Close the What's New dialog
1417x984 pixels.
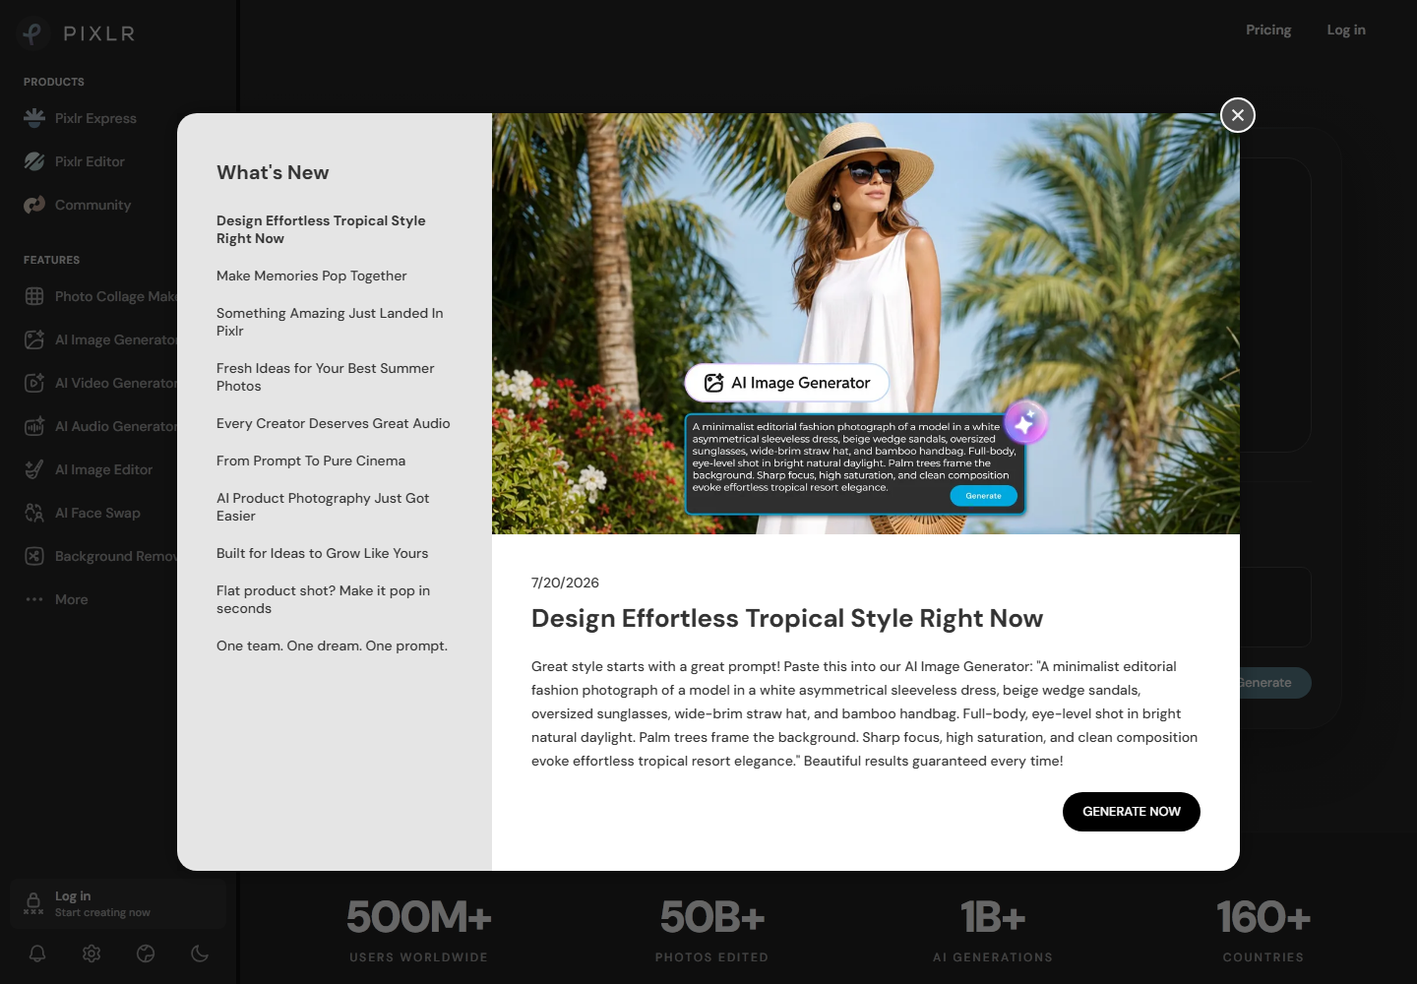click(1238, 115)
